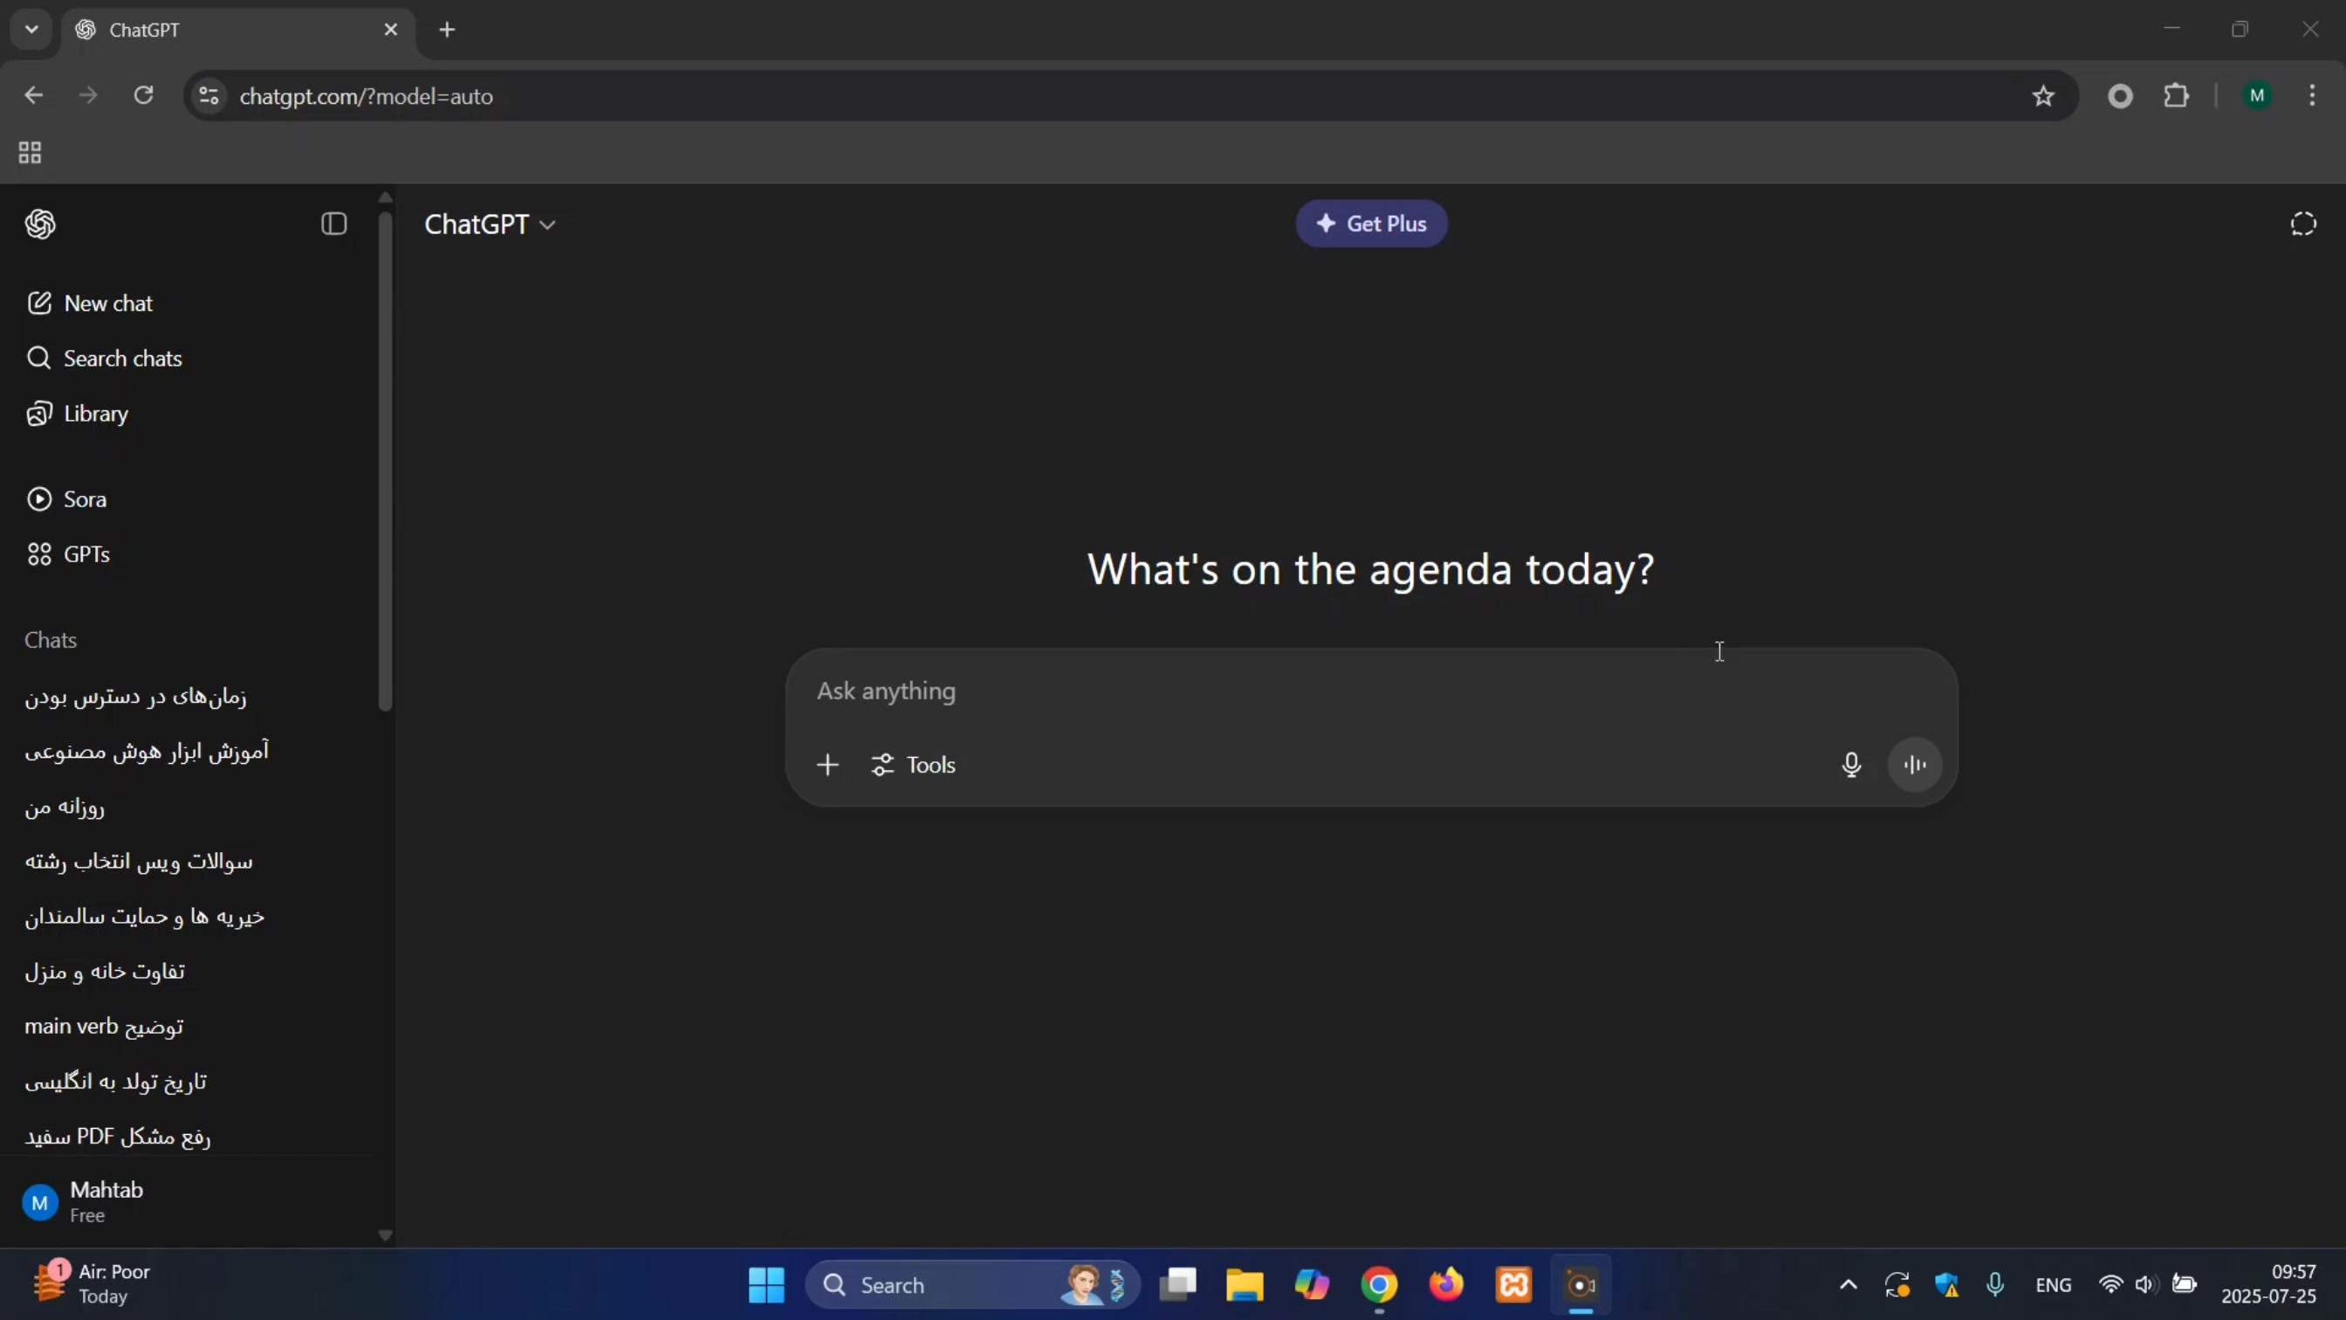The height and width of the screenshot is (1320, 2346).
Task: Open Windows Security tray icon
Action: 1946,1285
